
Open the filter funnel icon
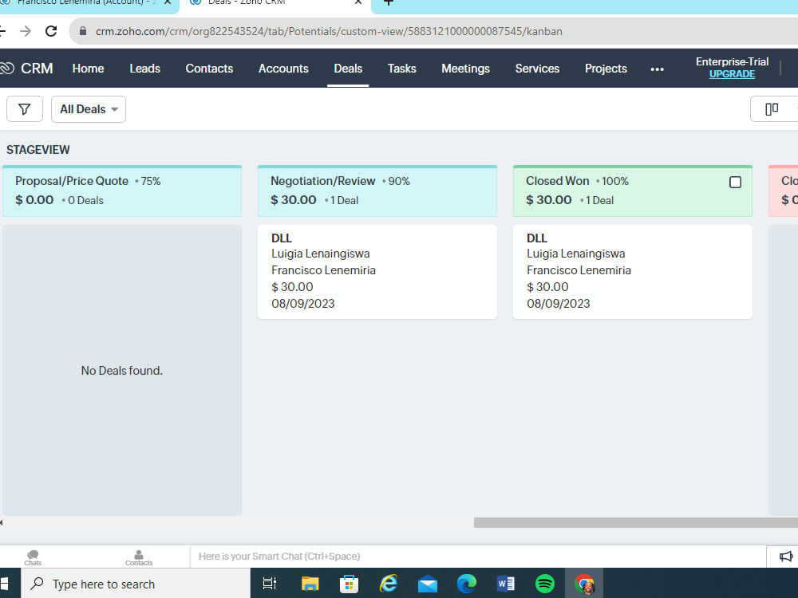pyautogui.click(x=25, y=108)
